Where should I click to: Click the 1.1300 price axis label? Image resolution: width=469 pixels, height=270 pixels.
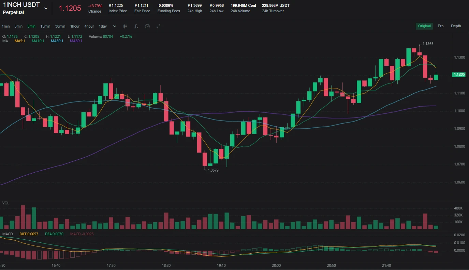(459, 57)
